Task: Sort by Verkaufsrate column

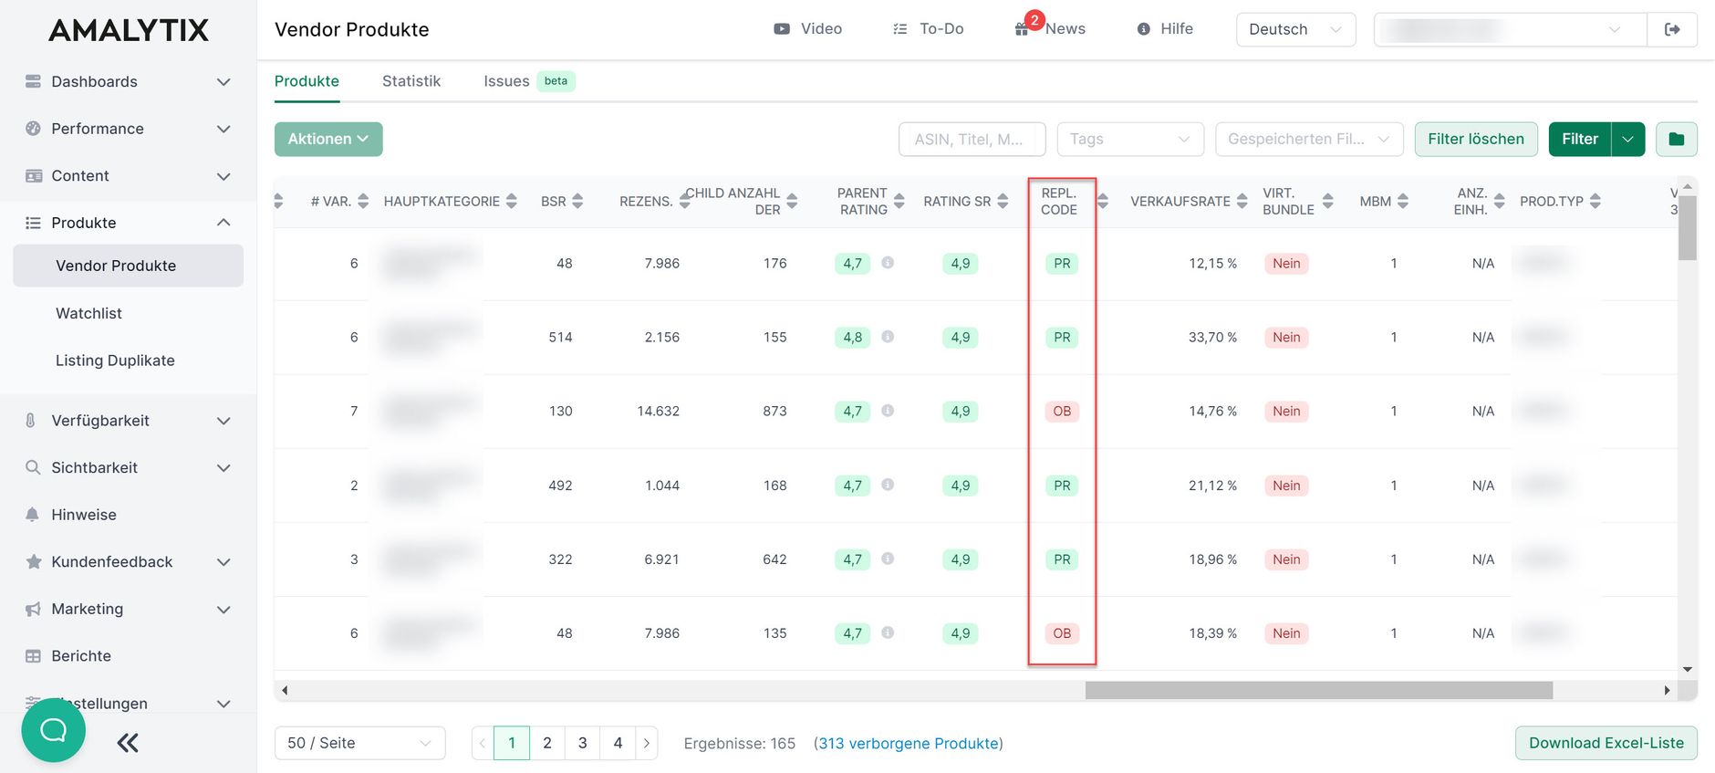Action: [x=1242, y=201]
